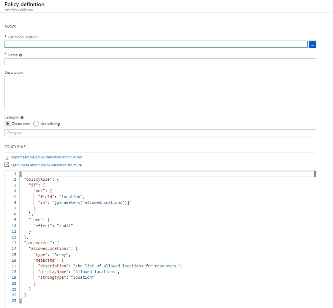
Task: Click line number 23 in gutter
Action: [x=14, y=301]
